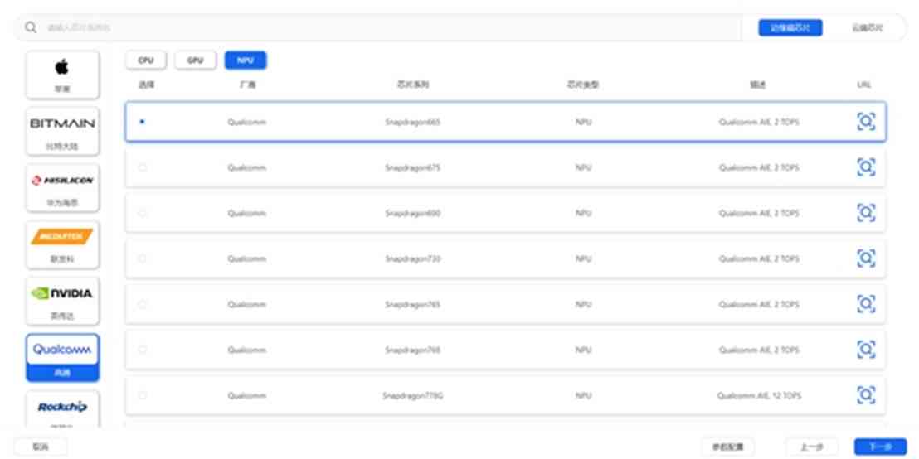Click the Snapdragon665 series cell

[412, 122]
